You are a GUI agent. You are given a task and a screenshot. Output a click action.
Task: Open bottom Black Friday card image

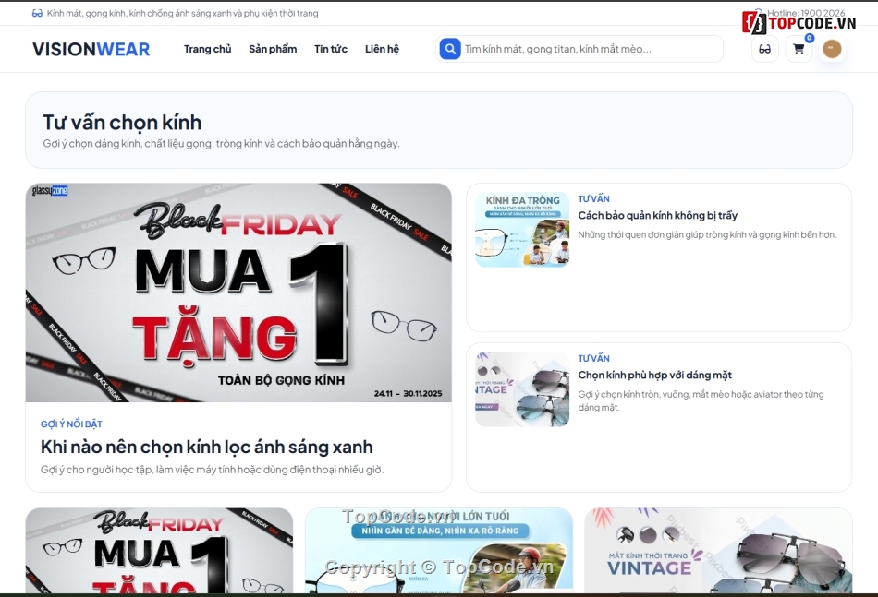tap(159, 551)
